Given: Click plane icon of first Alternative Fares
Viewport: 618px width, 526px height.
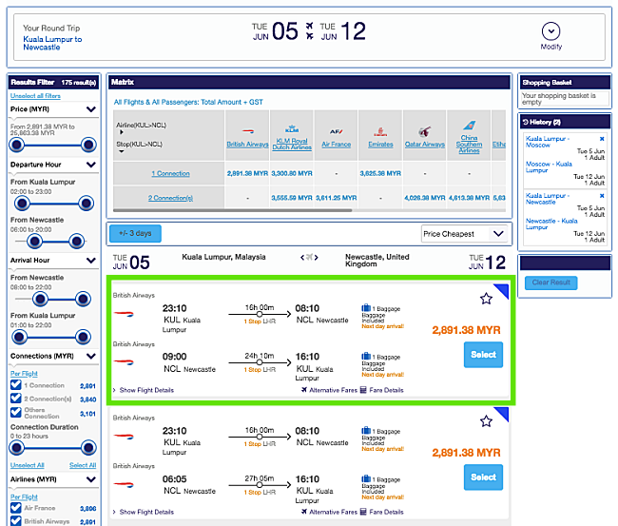Looking at the screenshot, I should tap(304, 390).
